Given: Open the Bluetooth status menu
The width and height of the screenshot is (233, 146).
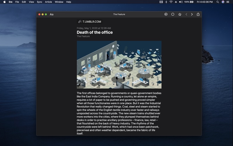Looking at the screenshot, I should [x=166, y=2].
